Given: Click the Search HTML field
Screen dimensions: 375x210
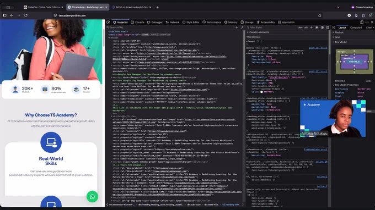Looking at the screenshot, I should click(170, 27).
